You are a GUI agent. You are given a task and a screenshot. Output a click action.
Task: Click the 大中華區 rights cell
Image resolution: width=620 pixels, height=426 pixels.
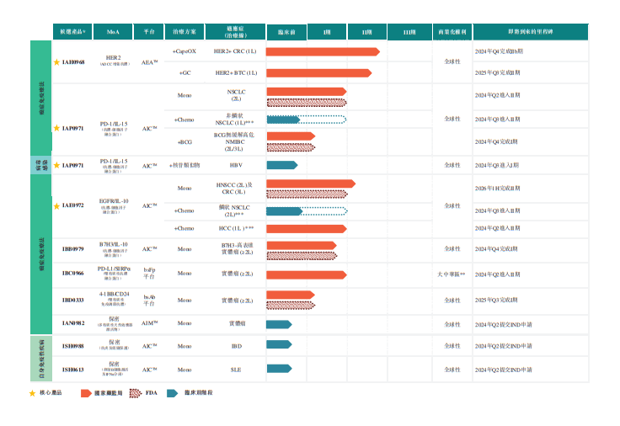click(x=452, y=274)
